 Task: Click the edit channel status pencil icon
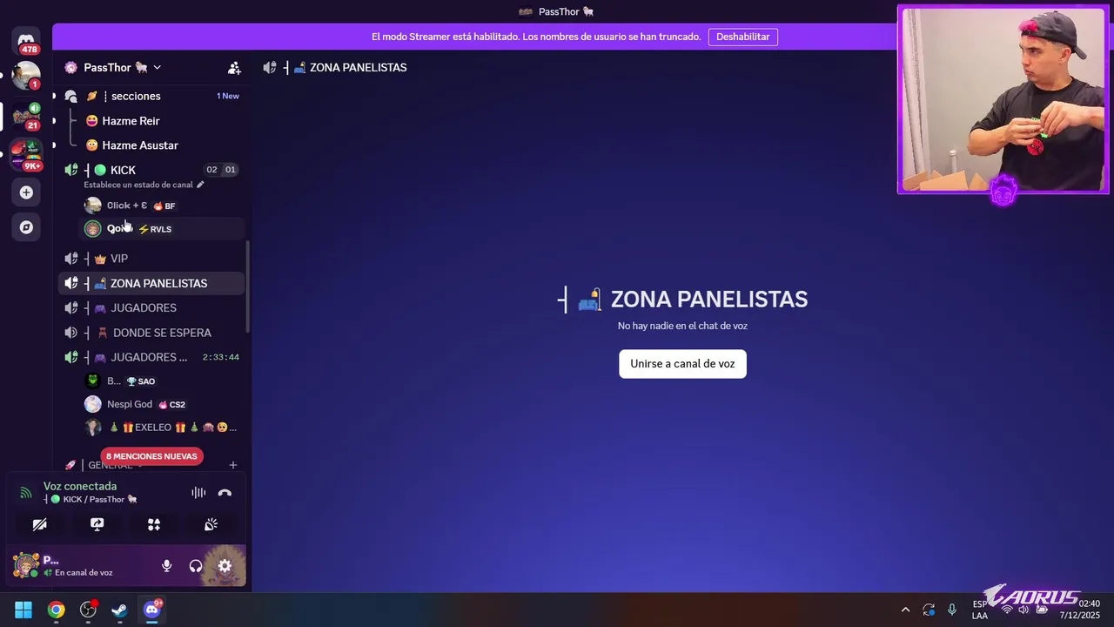(200, 185)
